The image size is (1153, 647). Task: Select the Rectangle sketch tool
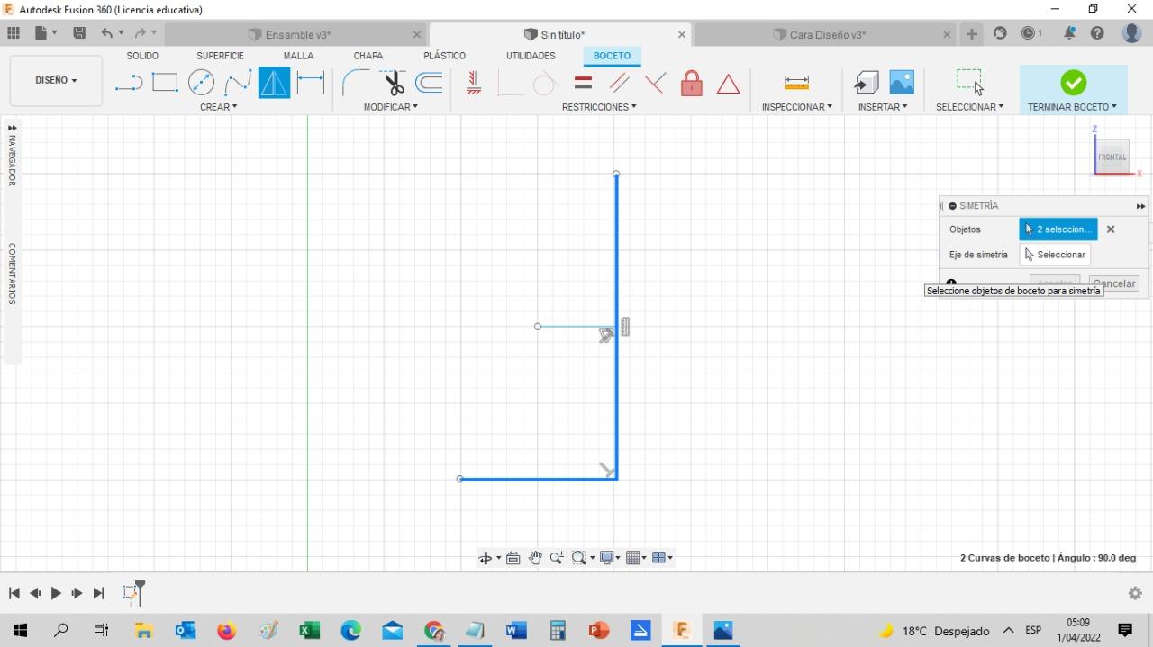pyautogui.click(x=165, y=83)
